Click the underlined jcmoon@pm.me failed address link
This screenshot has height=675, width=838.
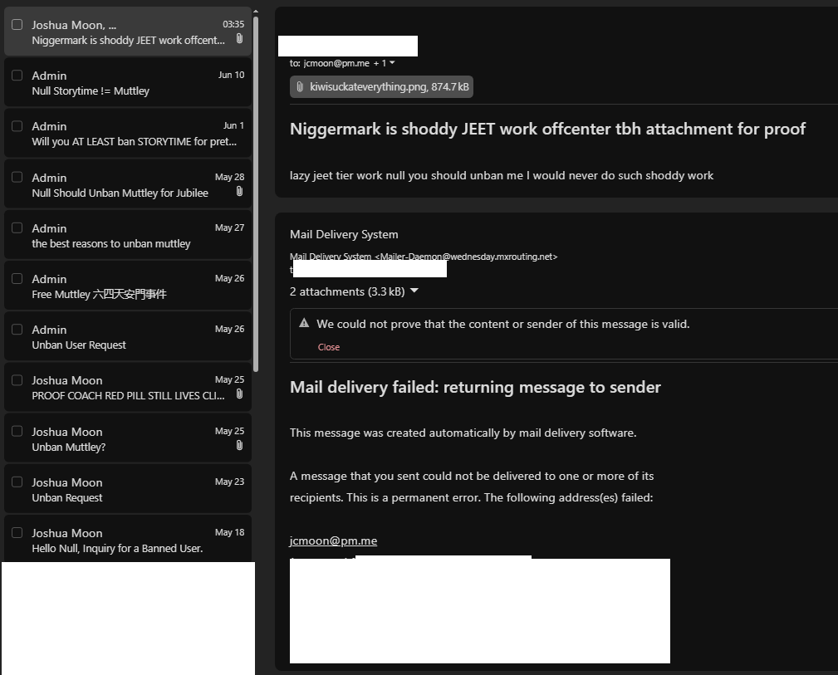(333, 541)
